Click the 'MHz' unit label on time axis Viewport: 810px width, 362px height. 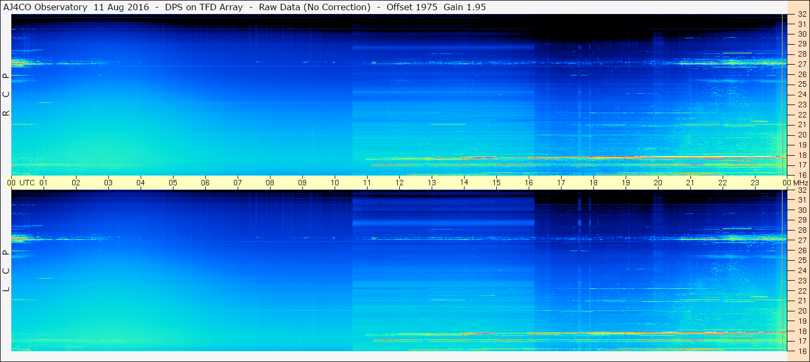(x=800, y=183)
